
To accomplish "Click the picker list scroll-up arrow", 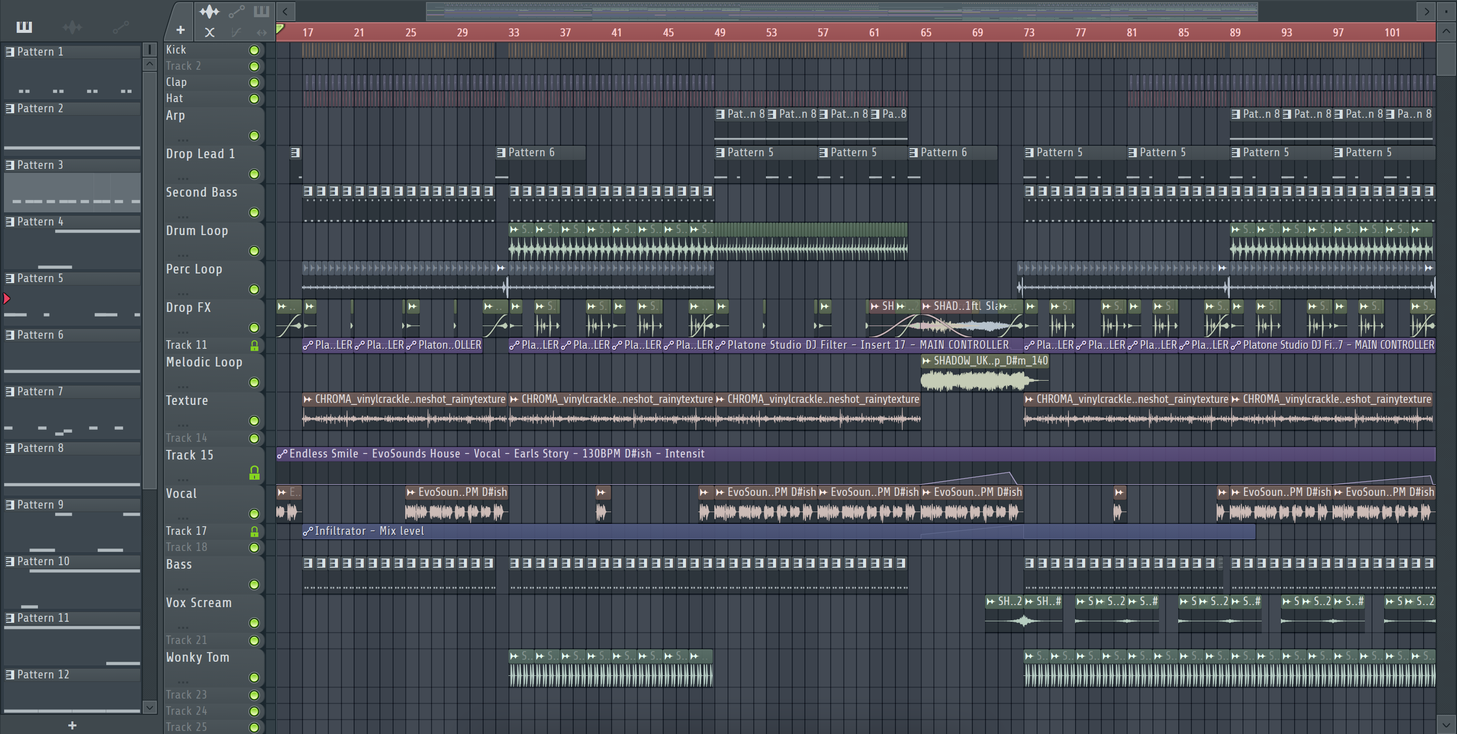I will coord(149,64).
